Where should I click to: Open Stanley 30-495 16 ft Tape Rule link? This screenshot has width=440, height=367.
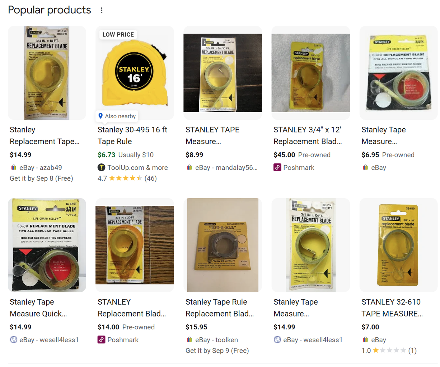132,135
